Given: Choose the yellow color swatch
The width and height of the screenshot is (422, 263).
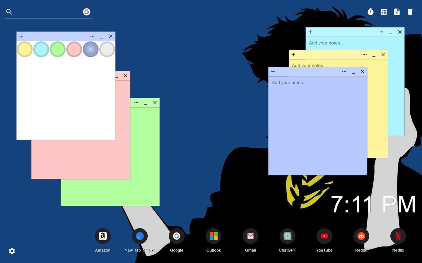Looking at the screenshot, I should [25, 49].
